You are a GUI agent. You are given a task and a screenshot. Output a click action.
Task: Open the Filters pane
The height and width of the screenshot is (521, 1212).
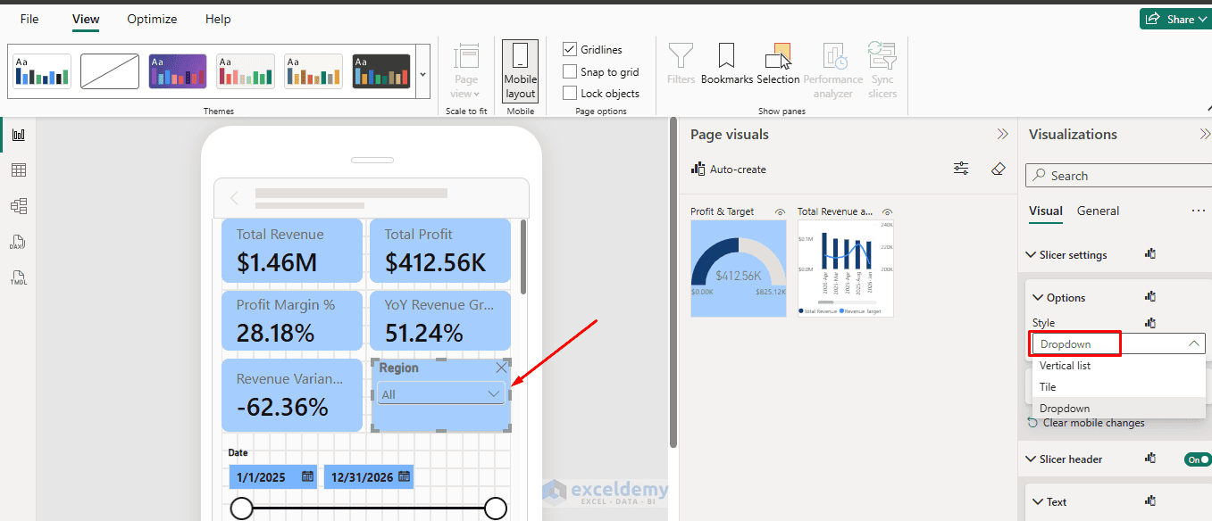point(681,64)
